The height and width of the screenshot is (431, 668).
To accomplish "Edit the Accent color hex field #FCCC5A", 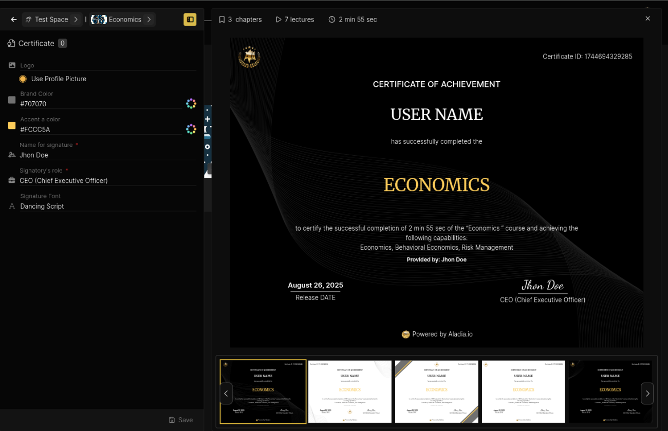I will (101, 129).
